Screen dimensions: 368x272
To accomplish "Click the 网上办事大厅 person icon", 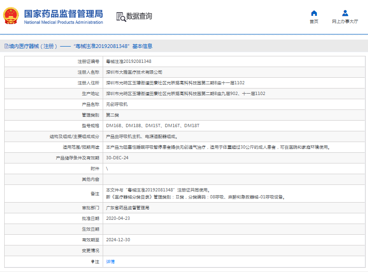I will (345, 13).
